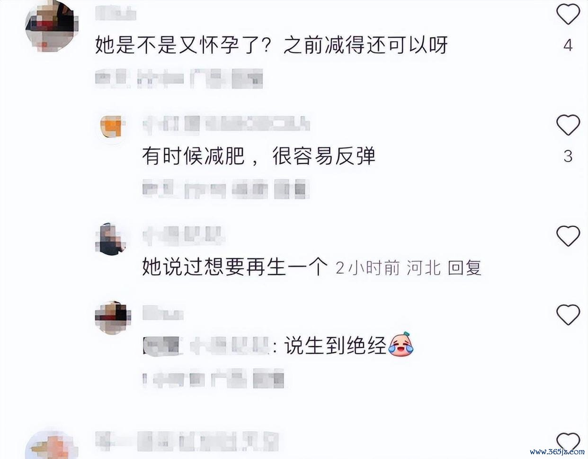The width and height of the screenshot is (588, 459).
Task: Like the partially visible bottom comment
Action: pos(568,443)
